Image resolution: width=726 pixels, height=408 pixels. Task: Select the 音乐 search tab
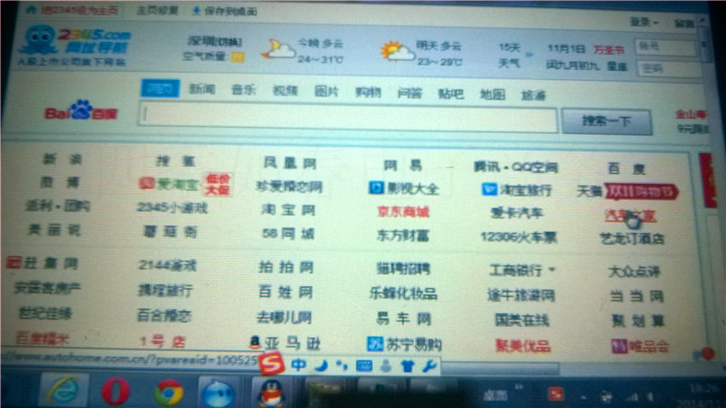tap(243, 90)
